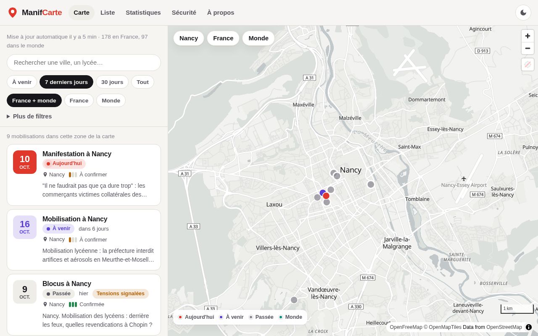The width and height of the screenshot is (538, 336).
Task: Open the Manifestation à Nancy card
Action: [84, 175]
